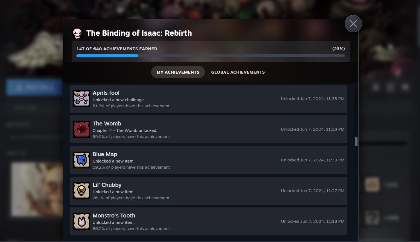Click the Monstro's Tooth achievement icon
This screenshot has height=242, width=420.
point(81,221)
